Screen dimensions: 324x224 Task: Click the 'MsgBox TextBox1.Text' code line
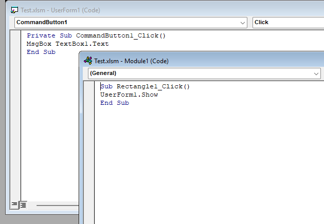point(67,44)
